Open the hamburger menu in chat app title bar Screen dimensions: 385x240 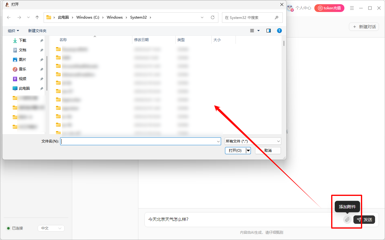(352, 8)
